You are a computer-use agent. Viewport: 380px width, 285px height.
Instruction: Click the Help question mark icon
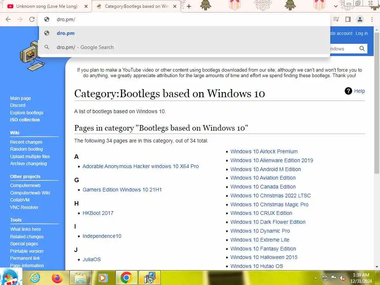click(x=348, y=91)
